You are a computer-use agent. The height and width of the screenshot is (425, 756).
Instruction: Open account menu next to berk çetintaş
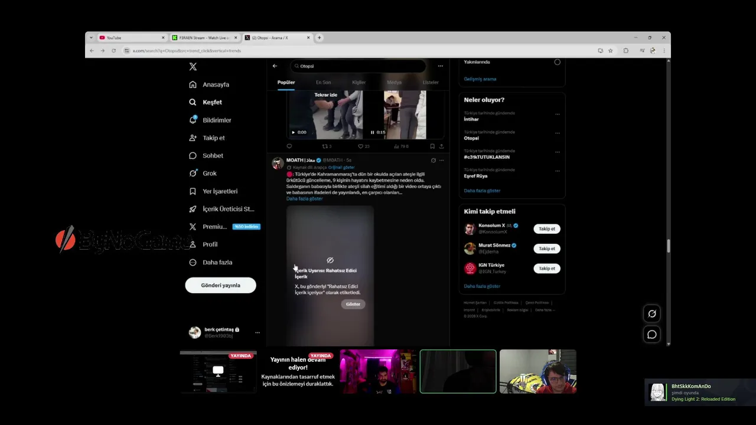click(x=257, y=332)
